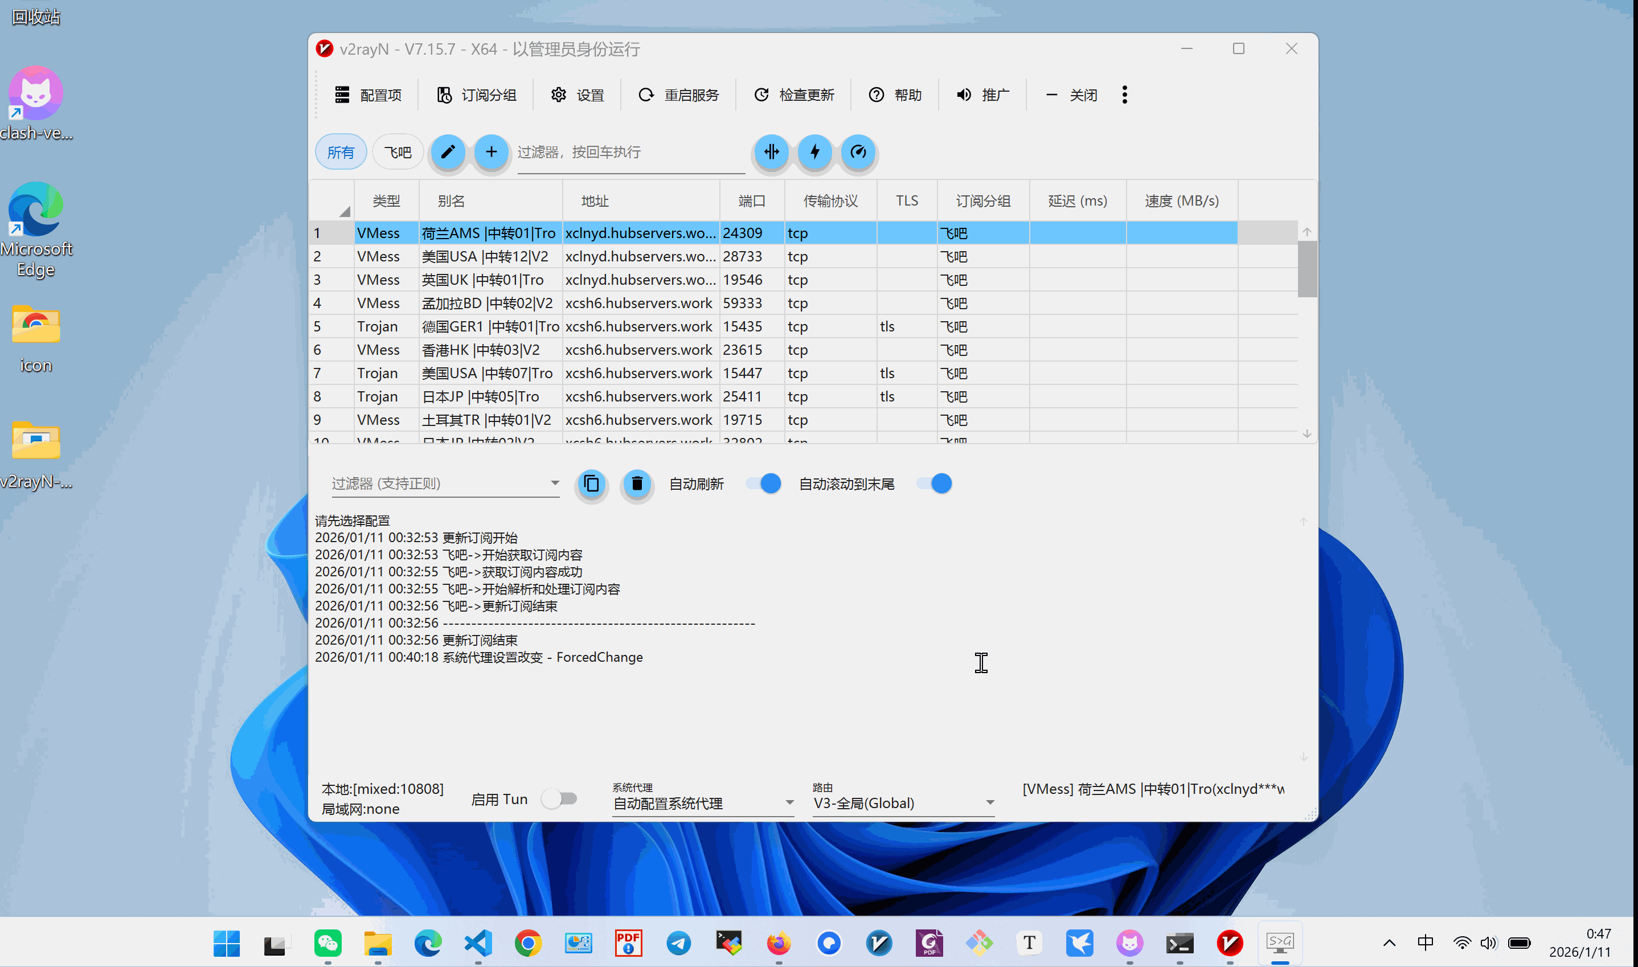Click the lightning bolt test icon
The image size is (1638, 967).
pos(814,152)
